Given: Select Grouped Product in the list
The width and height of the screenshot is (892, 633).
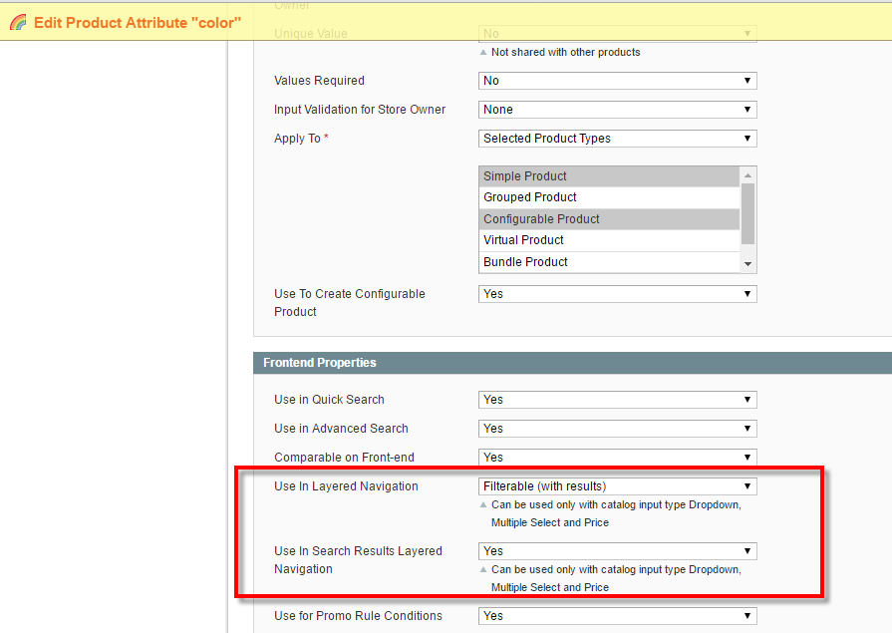Looking at the screenshot, I should click(609, 197).
